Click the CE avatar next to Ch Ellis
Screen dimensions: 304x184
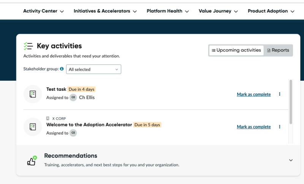(x=73, y=98)
